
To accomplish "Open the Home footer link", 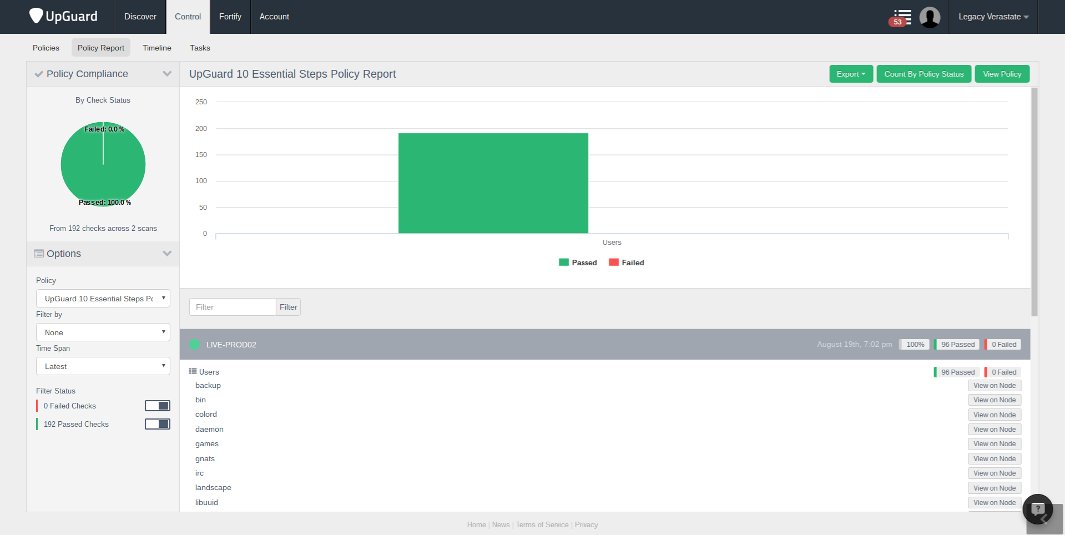I will coord(476,524).
